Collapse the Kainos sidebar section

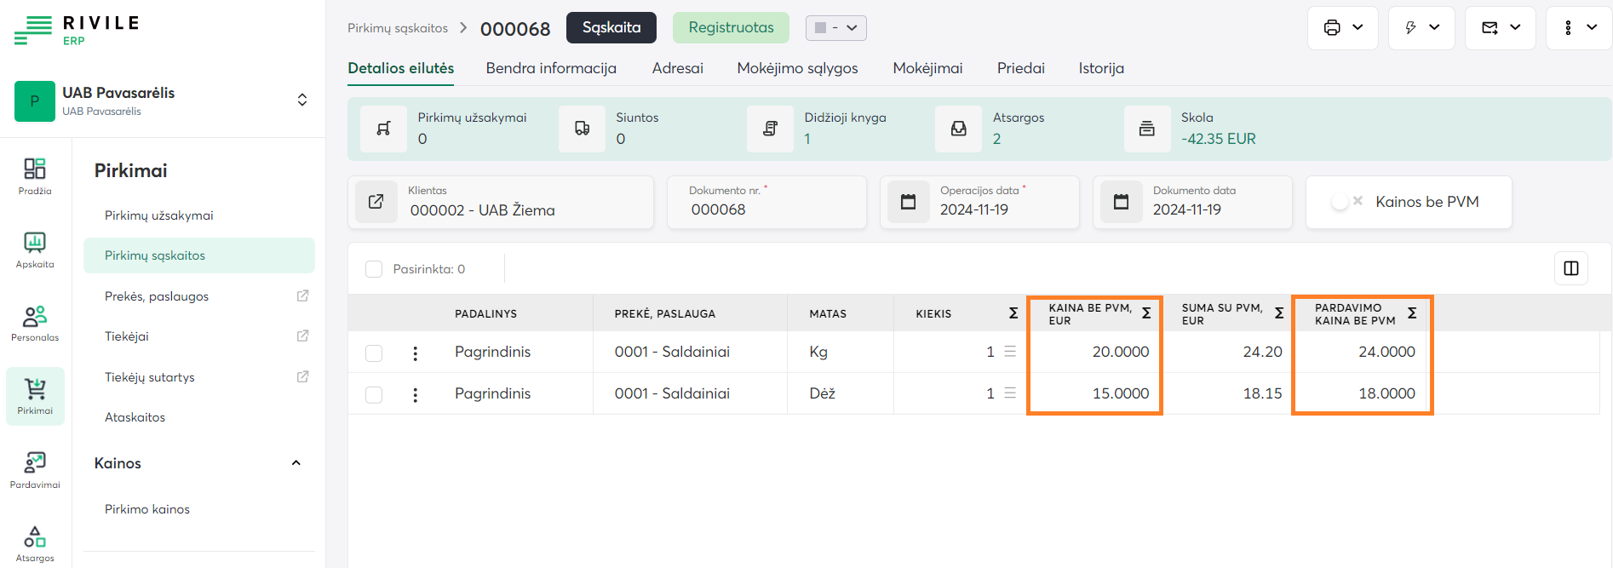pos(296,463)
